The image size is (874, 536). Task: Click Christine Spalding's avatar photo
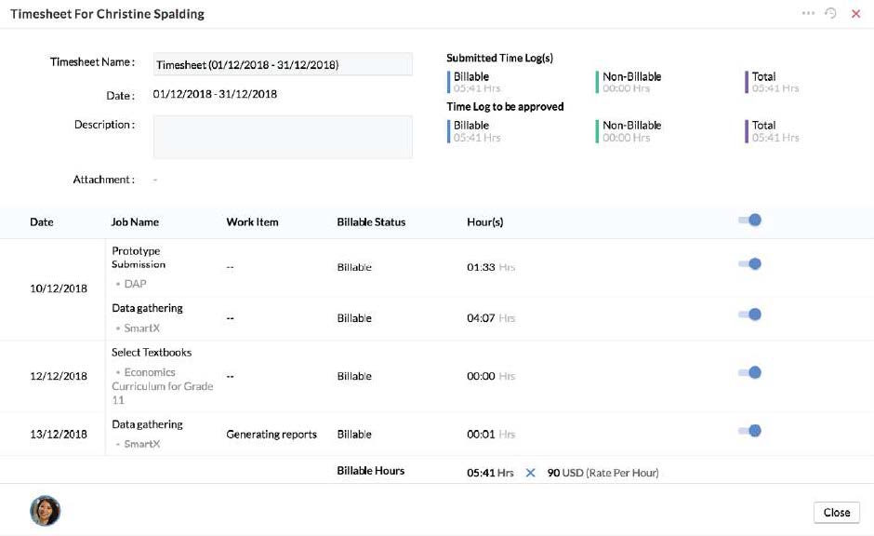pyautogui.click(x=45, y=511)
